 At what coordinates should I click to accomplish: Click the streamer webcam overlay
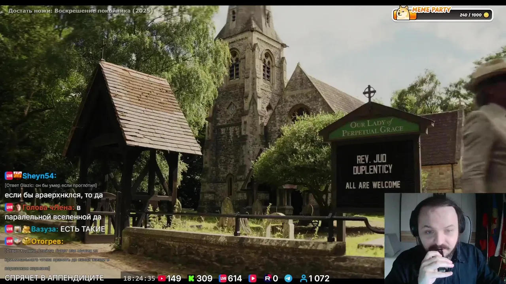pos(445,238)
